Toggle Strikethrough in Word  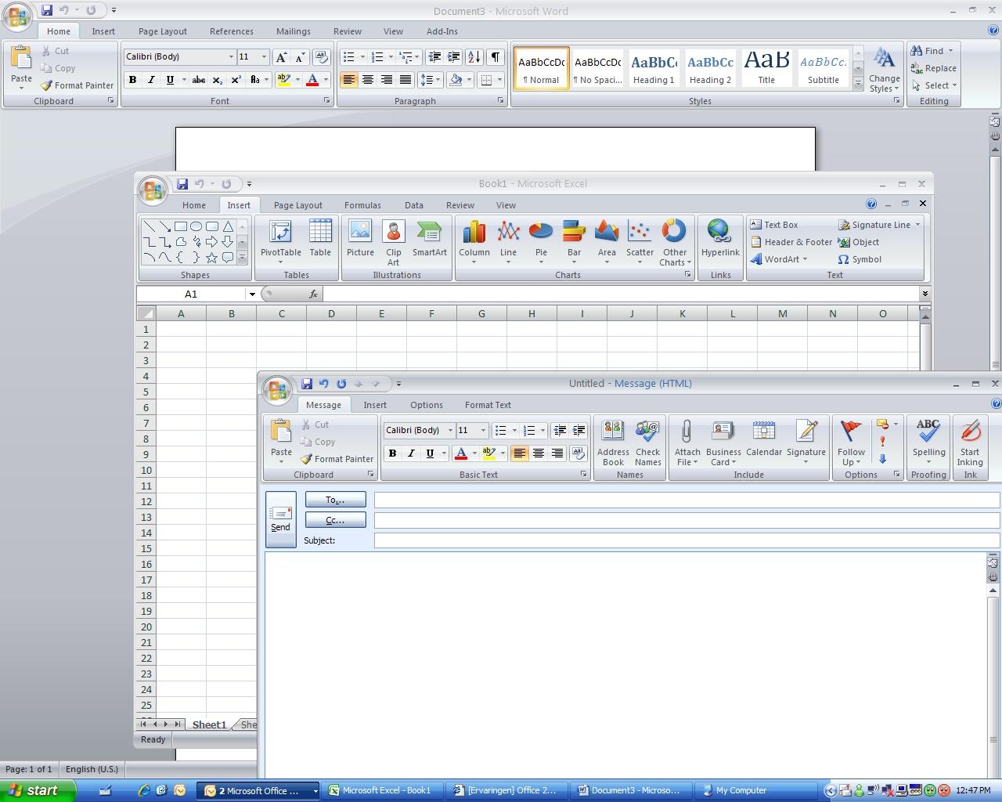coord(199,80)
